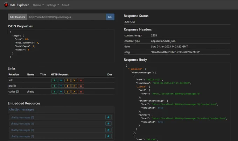Send POST request for self link
This screenshot has height=141, width=238.
pos(61,80)
